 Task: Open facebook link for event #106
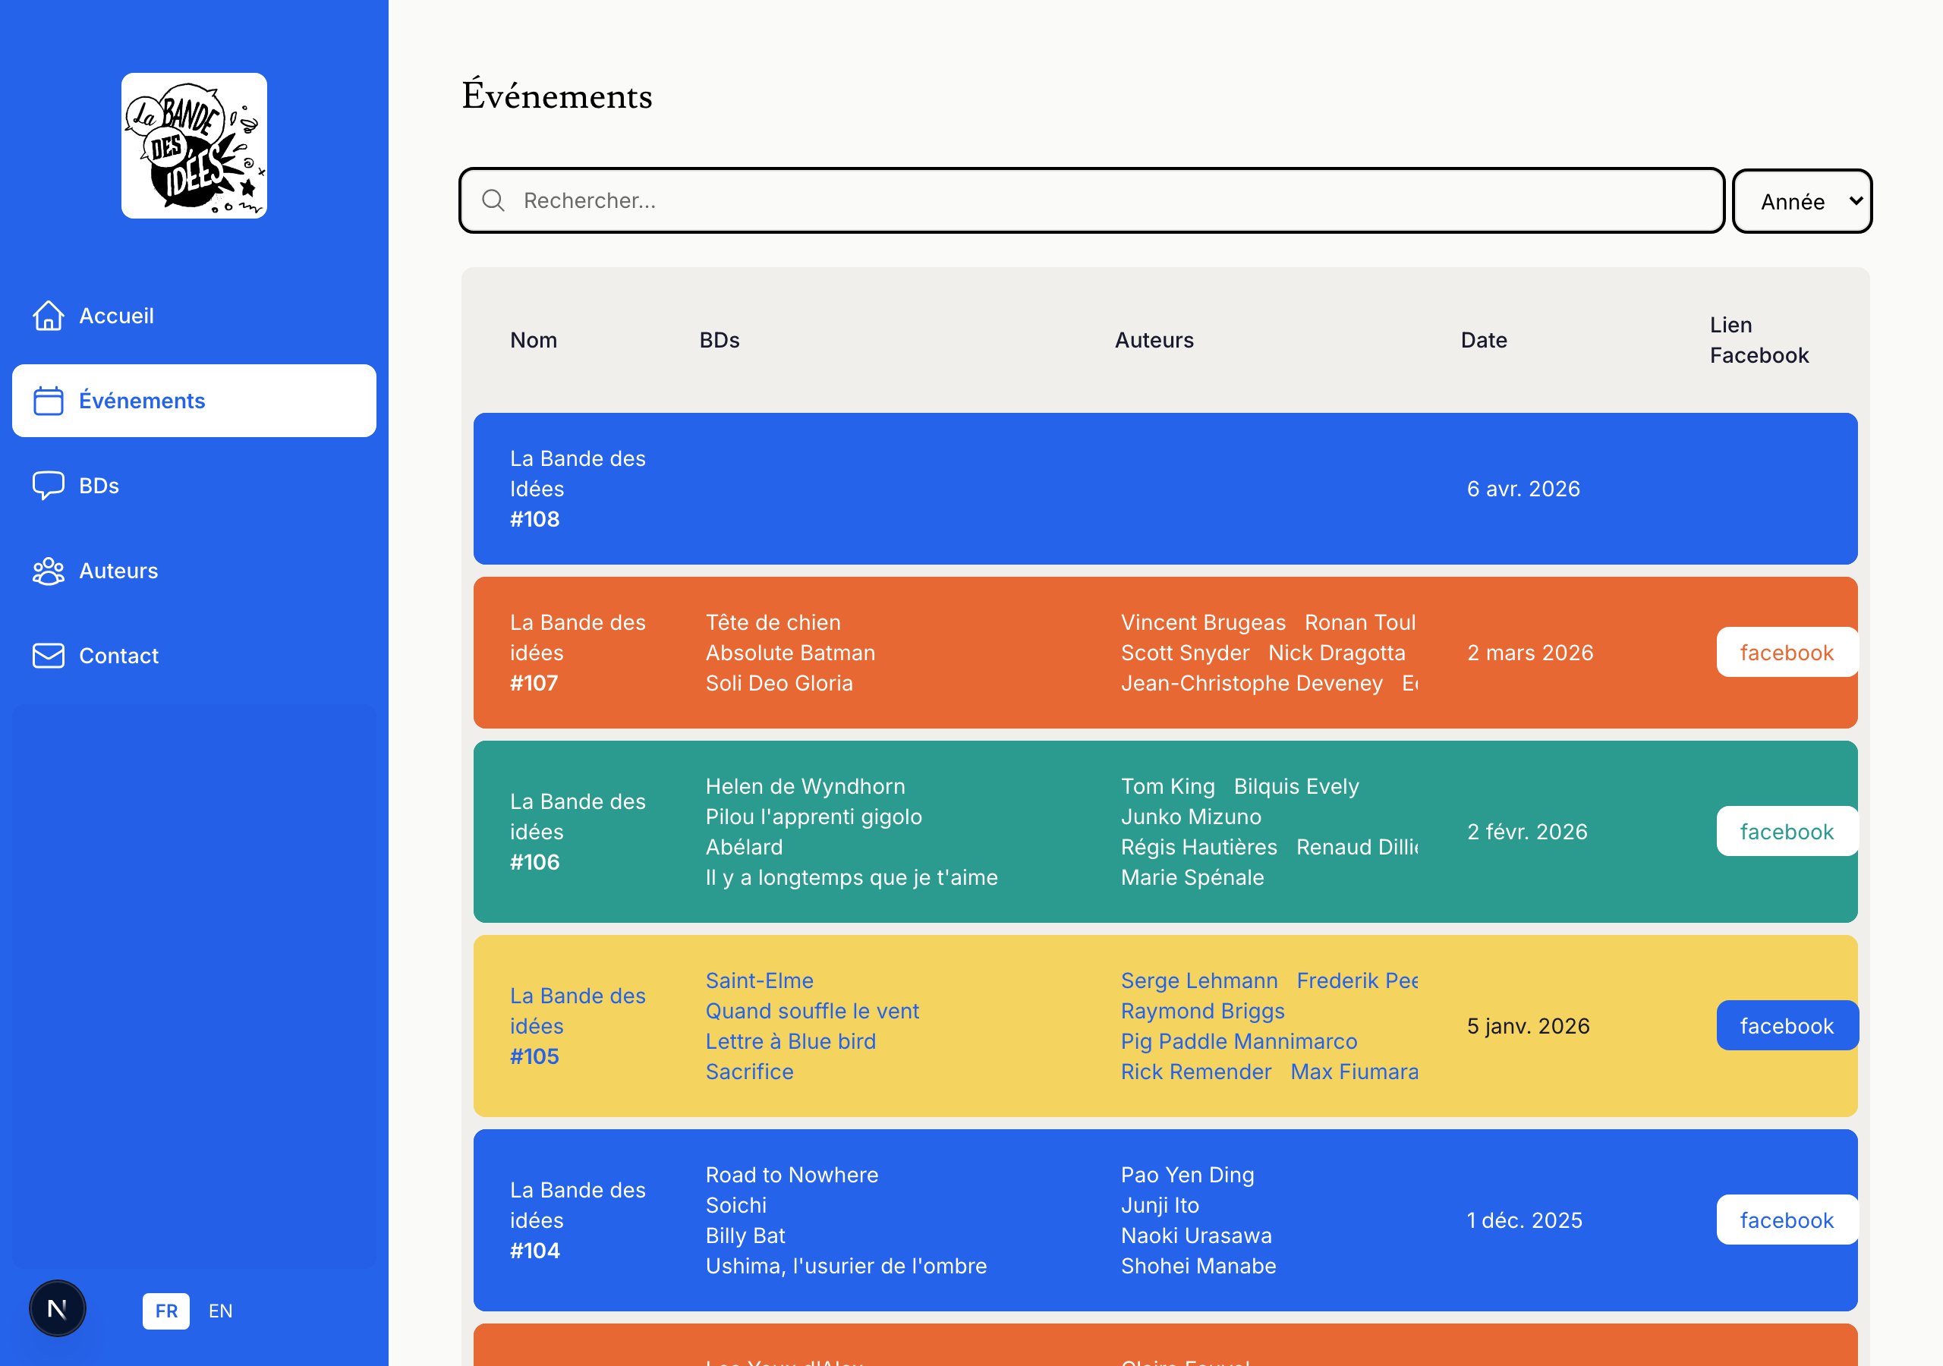1787,832
